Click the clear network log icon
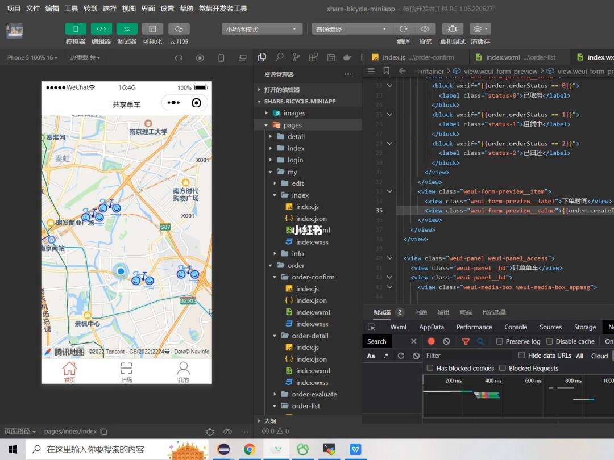Viewport: 614px width, 460px height. [x=446, y=341]
